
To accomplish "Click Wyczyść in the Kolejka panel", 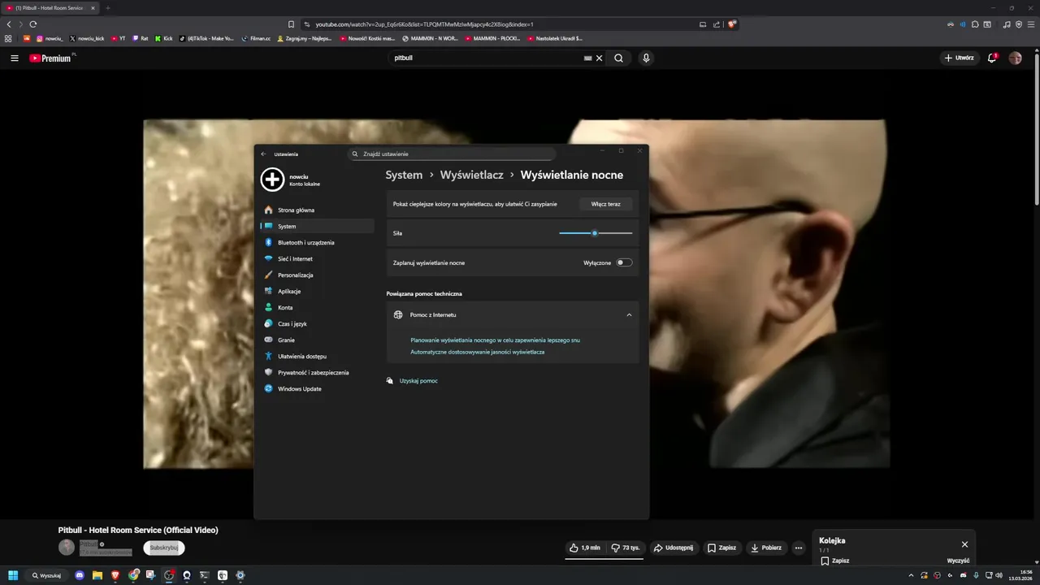I will click(x=958, y=561).
